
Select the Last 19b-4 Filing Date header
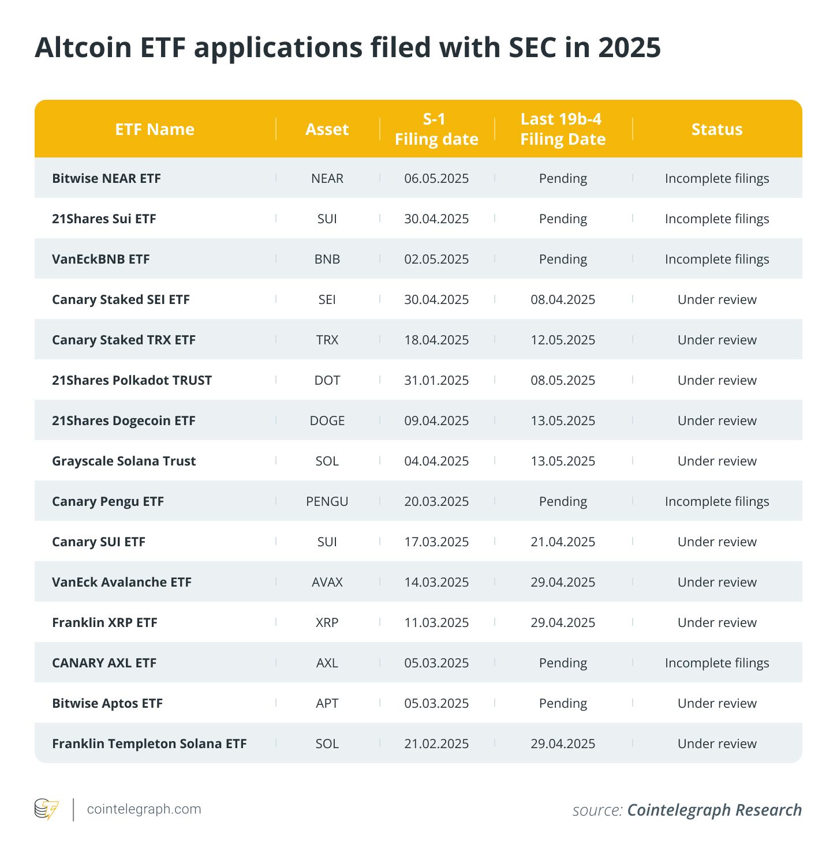click(563, 129)
